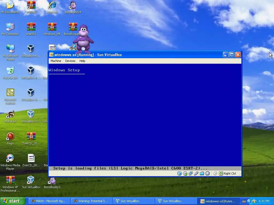
Task: Click the USB devices status icon
Action: pos(196,174)
